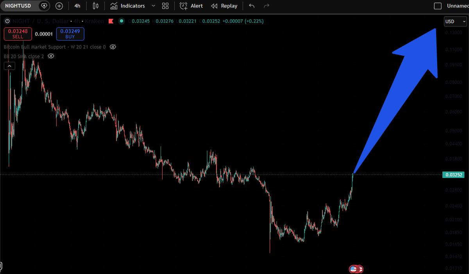Click the green market status dot
The width and height of the screenshot is (469, 274).
[x=122, y=21]
